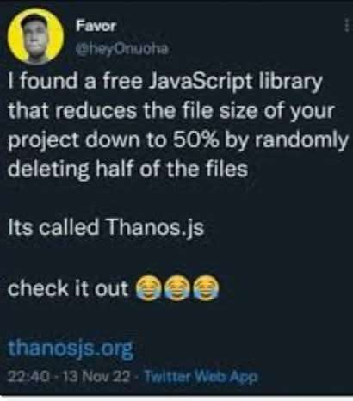The image size is (353, 401).
Task: Click the "Its called Thanos.js" sentence
Action: pyautogui.click(x=106, y=228)
